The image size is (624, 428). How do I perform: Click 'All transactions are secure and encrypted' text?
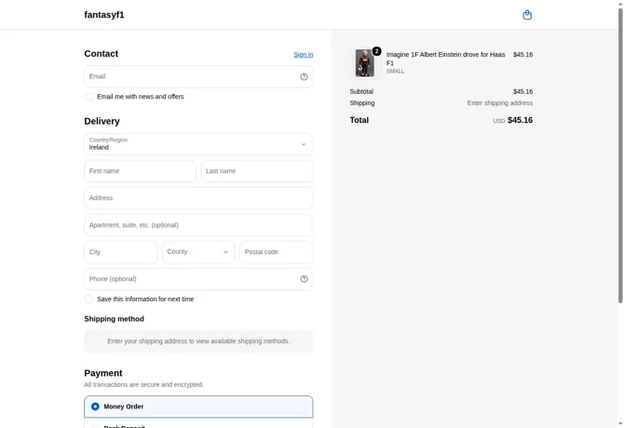tap(143, 384)
